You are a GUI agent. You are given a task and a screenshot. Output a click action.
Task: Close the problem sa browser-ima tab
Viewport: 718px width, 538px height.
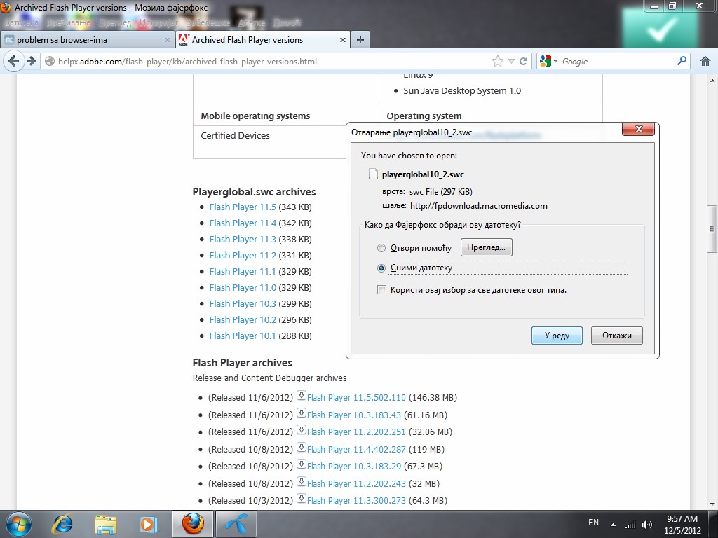click(168, 40)
